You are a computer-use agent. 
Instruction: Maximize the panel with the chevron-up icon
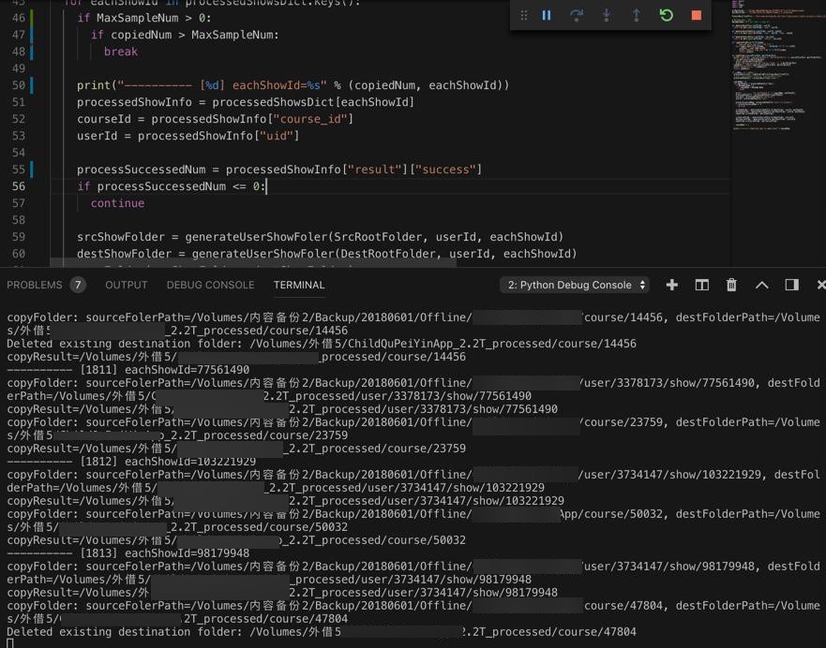coord(761,285)
